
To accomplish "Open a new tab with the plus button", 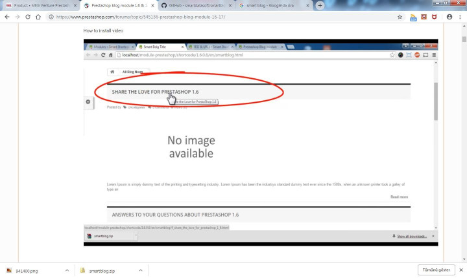I will point(320,5).
